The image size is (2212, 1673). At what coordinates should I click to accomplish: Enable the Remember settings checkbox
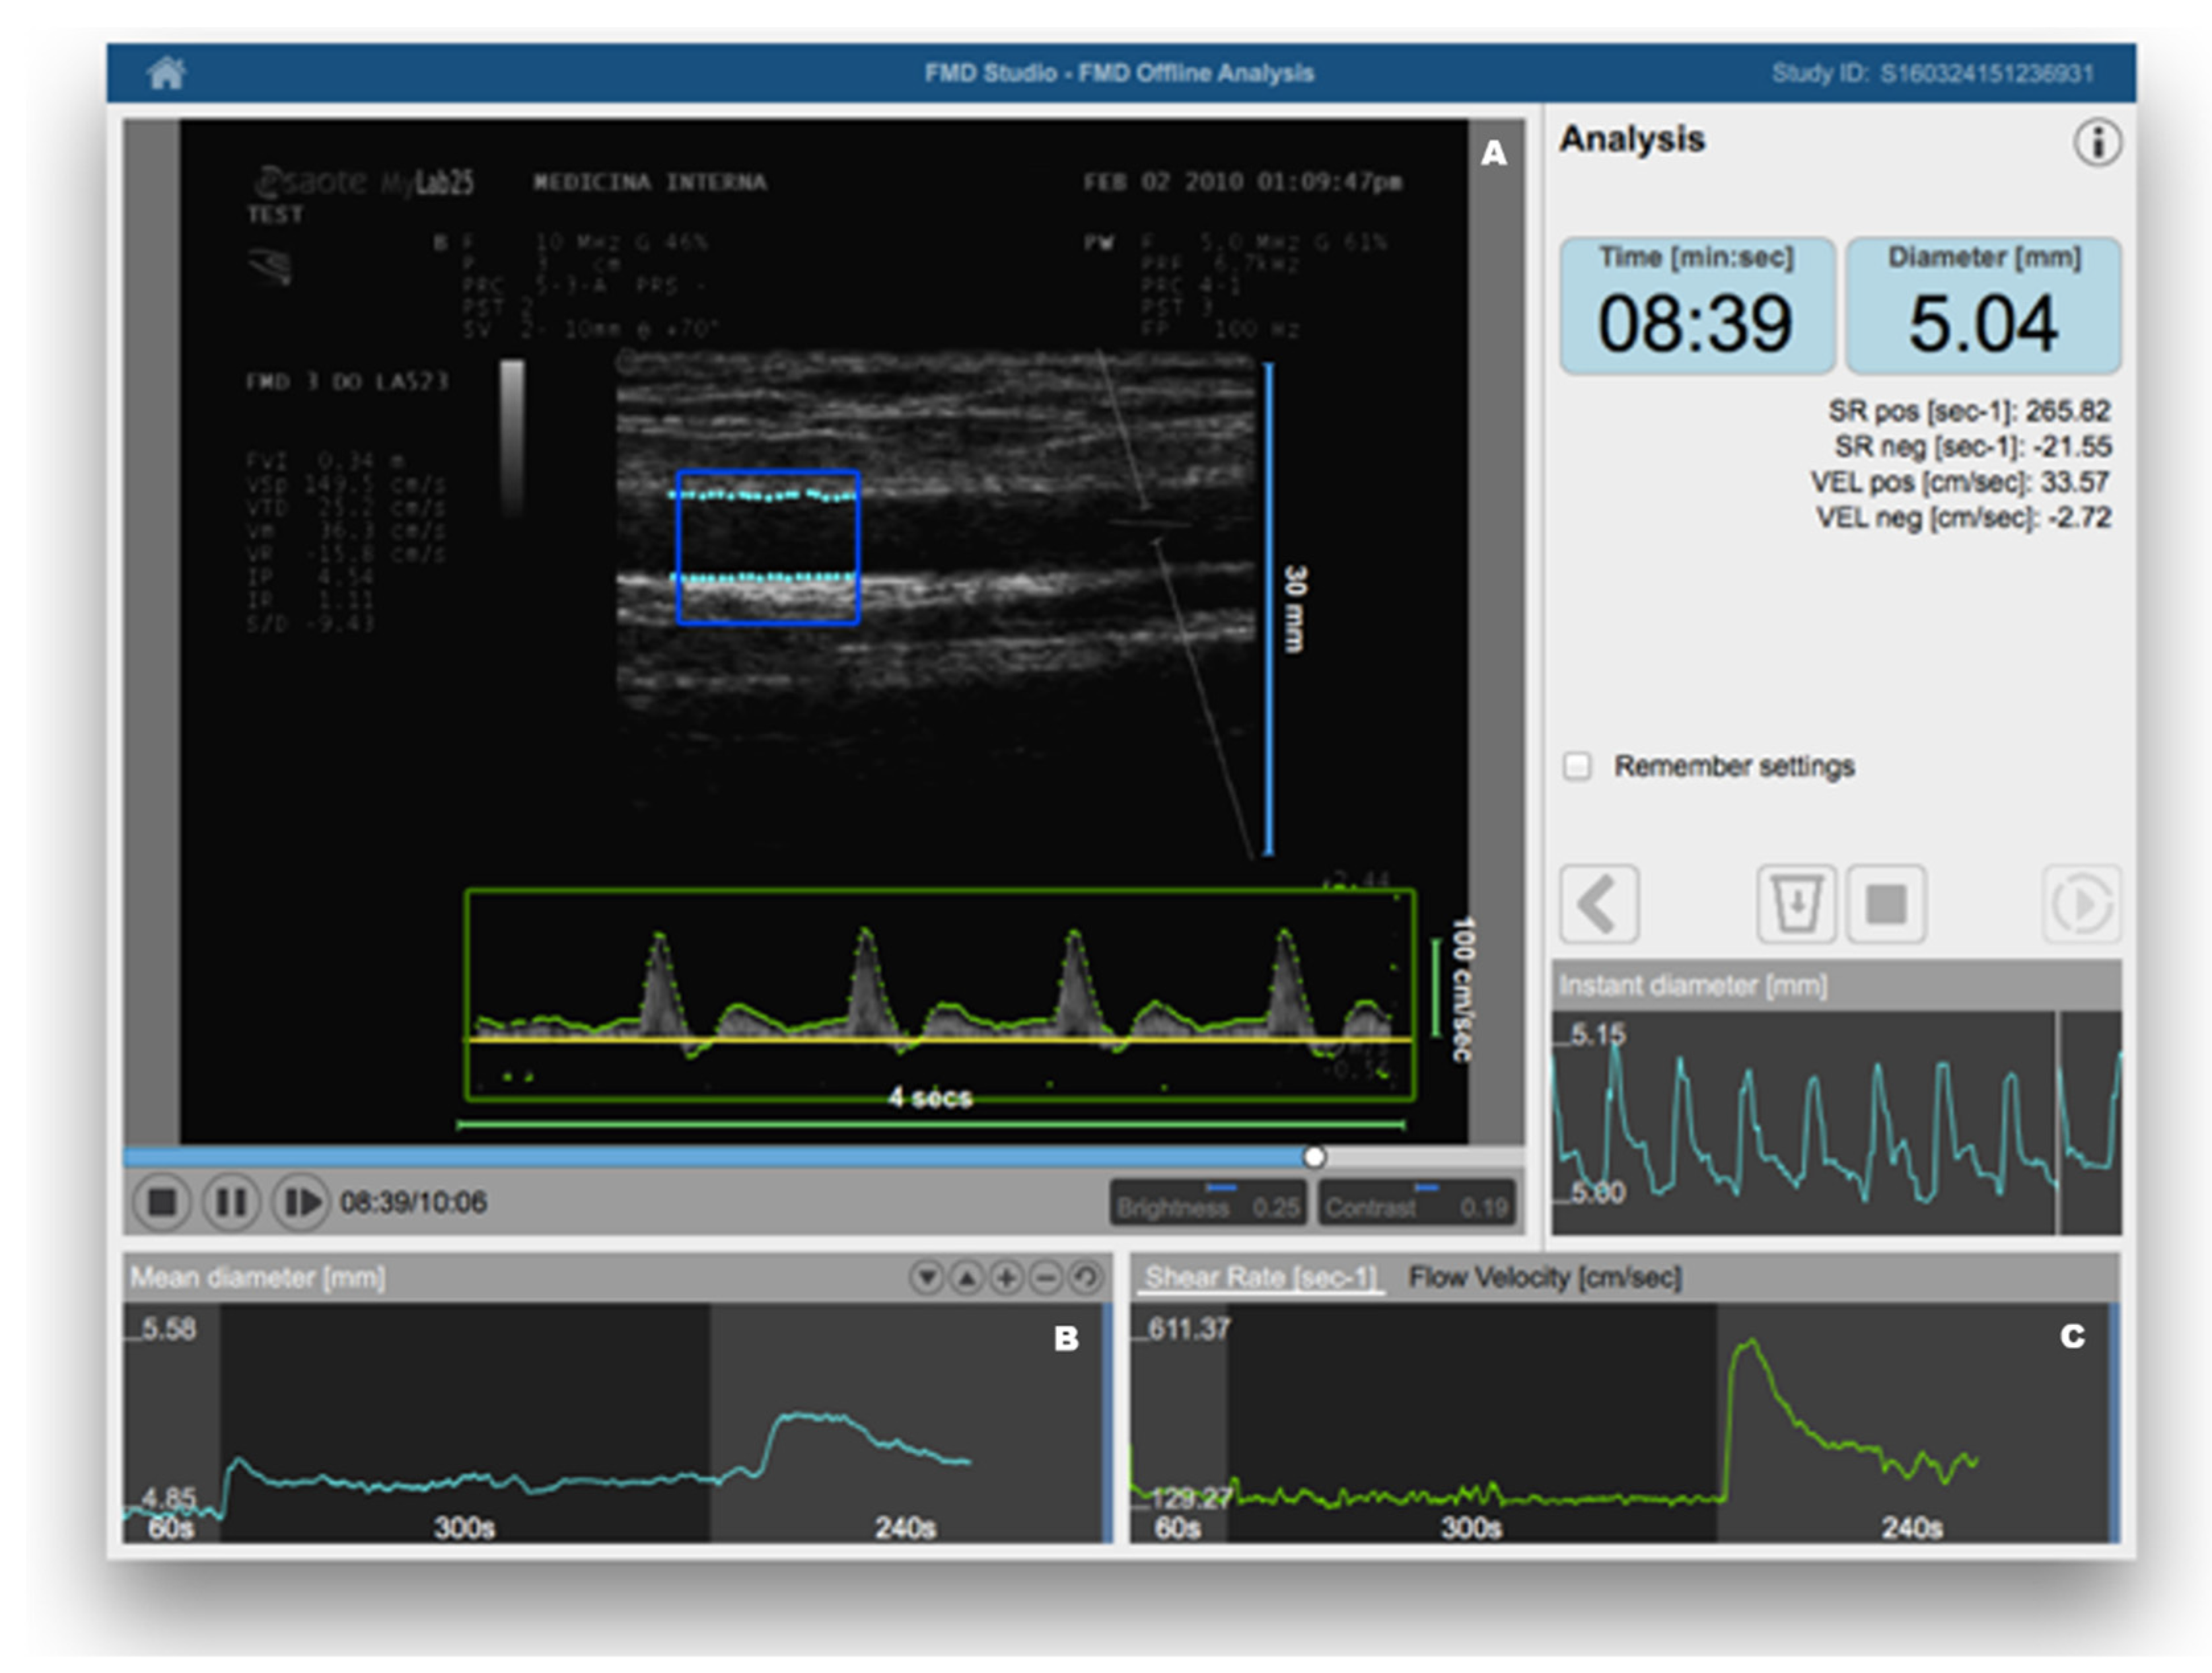pos(1577,766)
